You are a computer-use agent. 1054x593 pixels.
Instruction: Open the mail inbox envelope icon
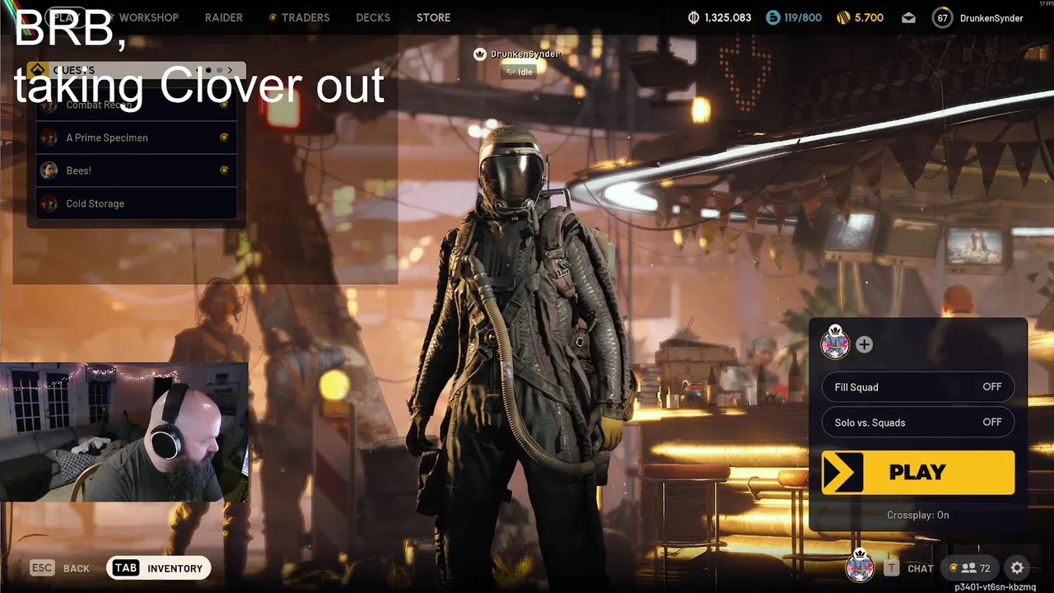tap(908, 17)
